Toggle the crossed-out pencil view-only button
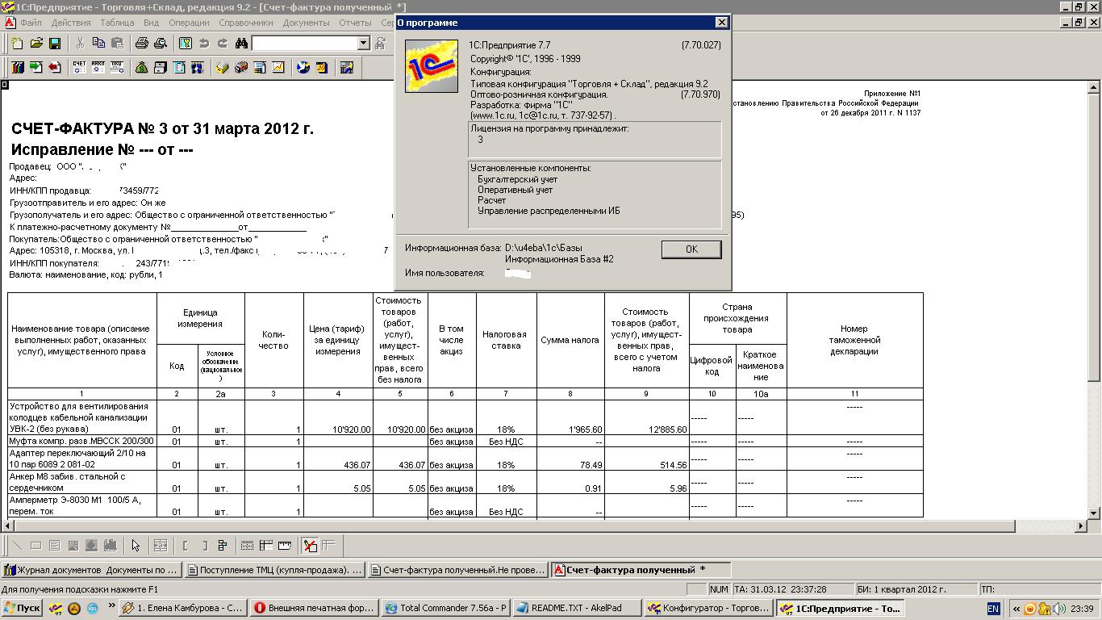Image resolution: width=1102 pixels, height=620 pixels. pyautogui.click(x=310, y=546)
